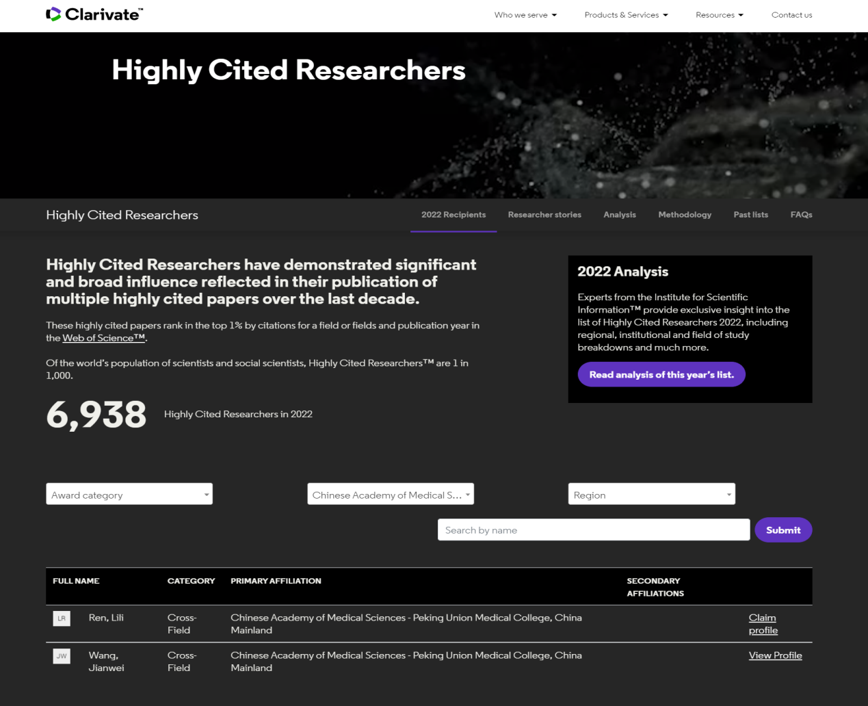Click Wang, Jianwei's primary affiliation cell
Screen dimensions: 868x706
406,662
